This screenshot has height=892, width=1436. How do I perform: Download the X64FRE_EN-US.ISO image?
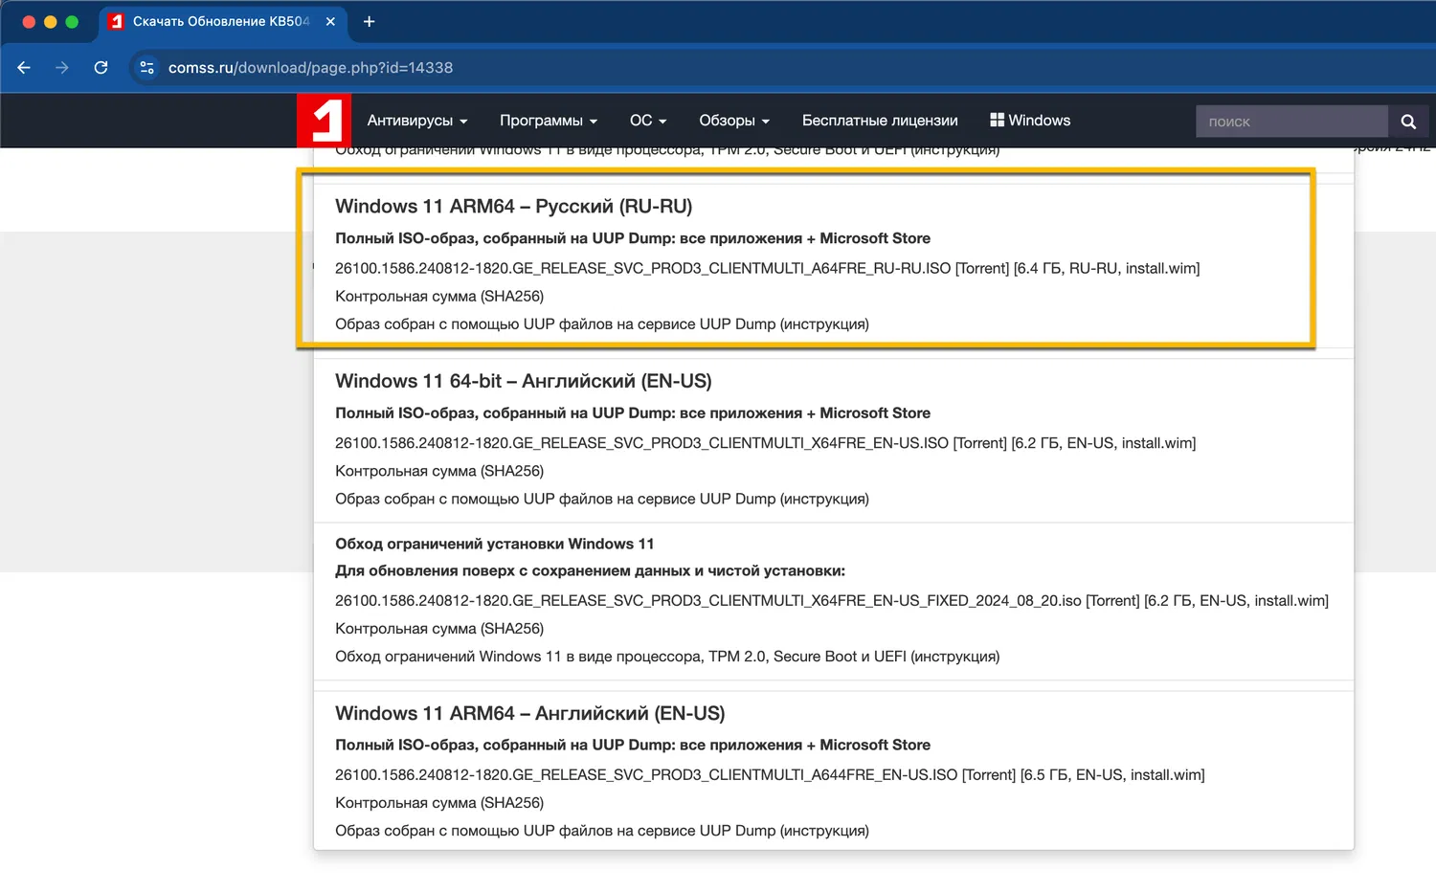click(x=641, y=443)
